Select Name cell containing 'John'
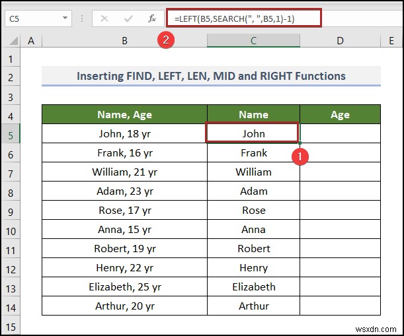 coord(253,133)
